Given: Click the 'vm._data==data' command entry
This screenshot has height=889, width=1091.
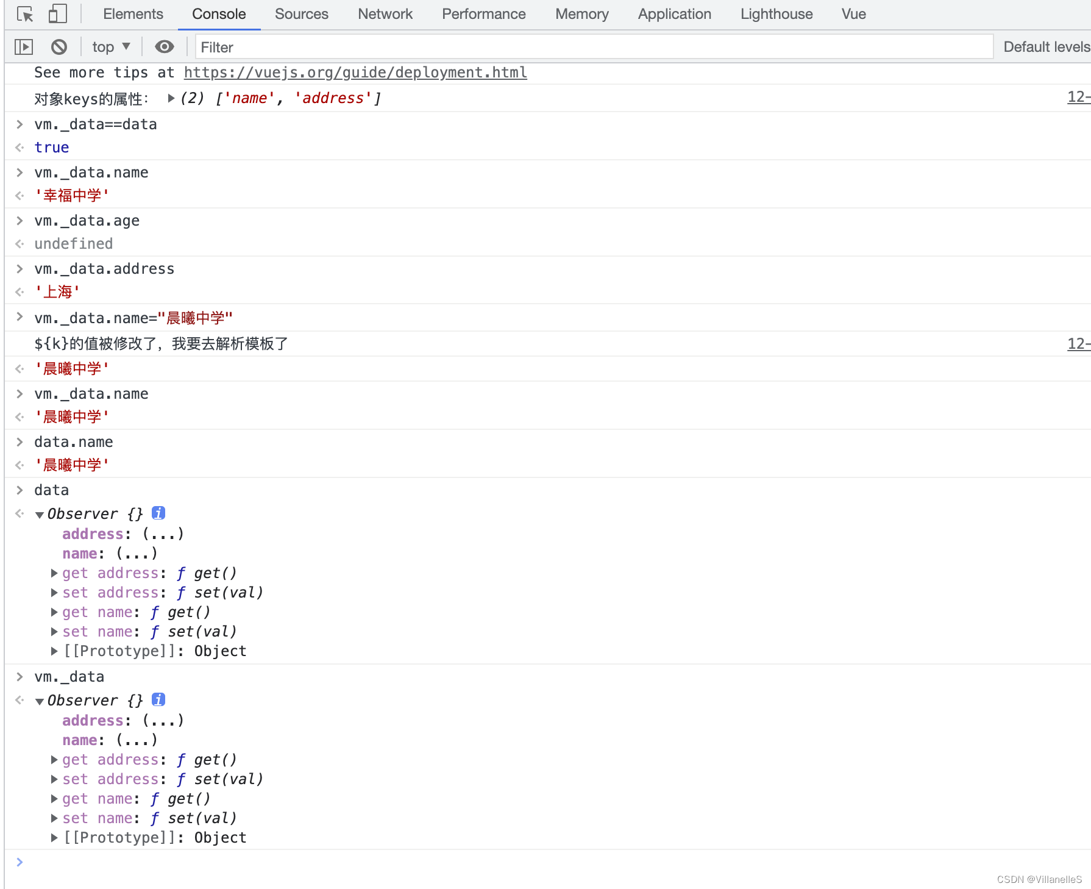Looking at the screenshot, I should coord(96,124).
